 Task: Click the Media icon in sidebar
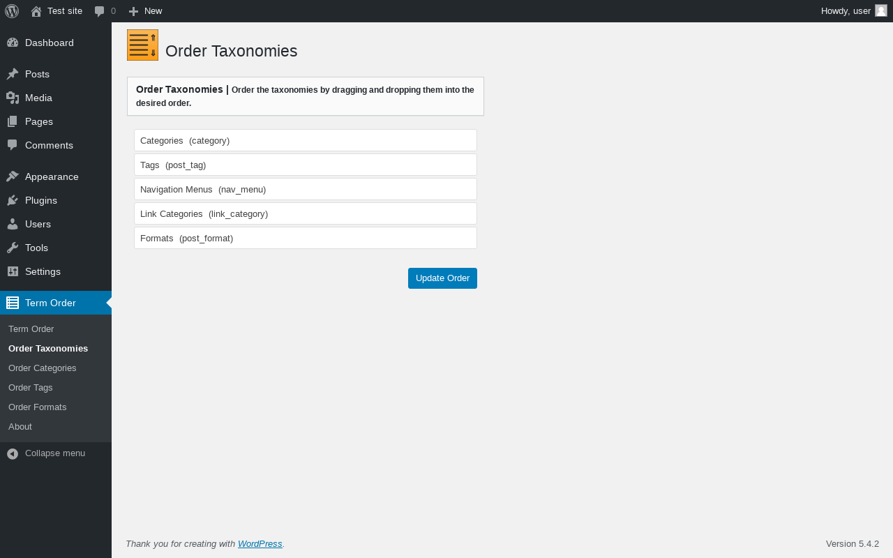pyautogui.click(x=13, y=98)
